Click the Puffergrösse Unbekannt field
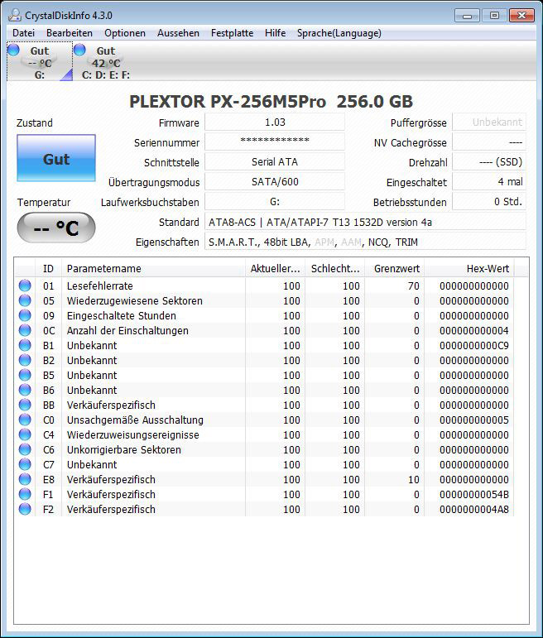The width and height of the screenshot is (543, 638). (x=489, y=122)
